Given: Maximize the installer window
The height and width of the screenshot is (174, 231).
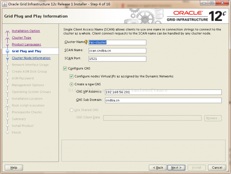Looking at the screenshot, I should pos(211,3).
